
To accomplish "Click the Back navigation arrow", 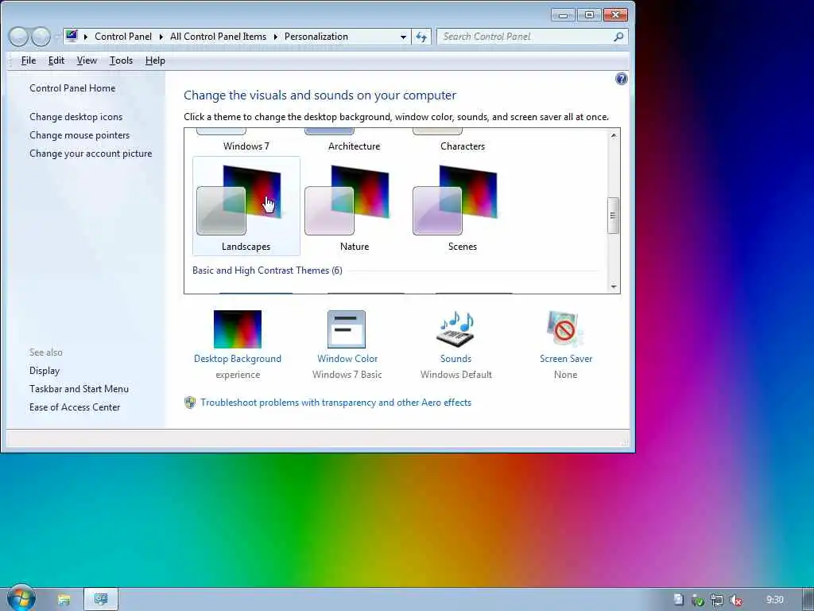I will click(x=19, y=37).
